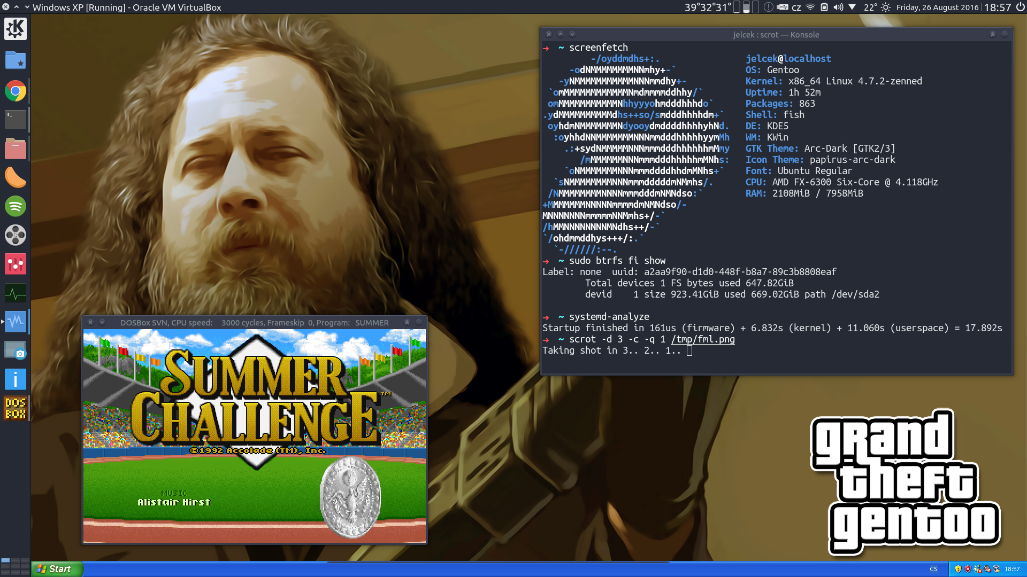Expand hidden system tray icons triangle

click(x=852, y=7)
